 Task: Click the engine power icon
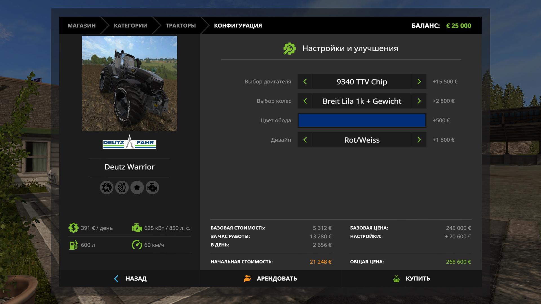[x=137, y=228]
